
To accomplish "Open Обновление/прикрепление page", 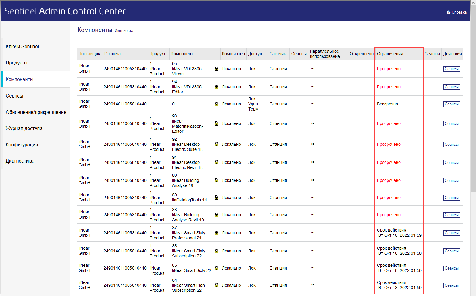I will coord(36,112).
